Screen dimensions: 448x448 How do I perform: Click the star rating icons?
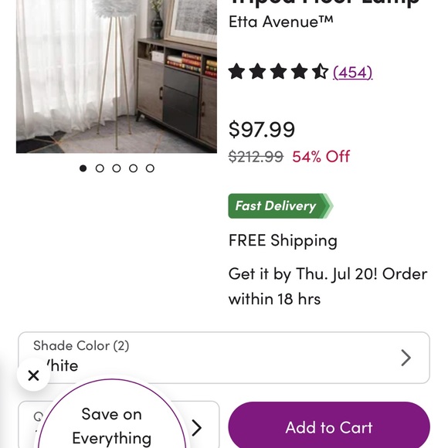(x=278, y=71)
